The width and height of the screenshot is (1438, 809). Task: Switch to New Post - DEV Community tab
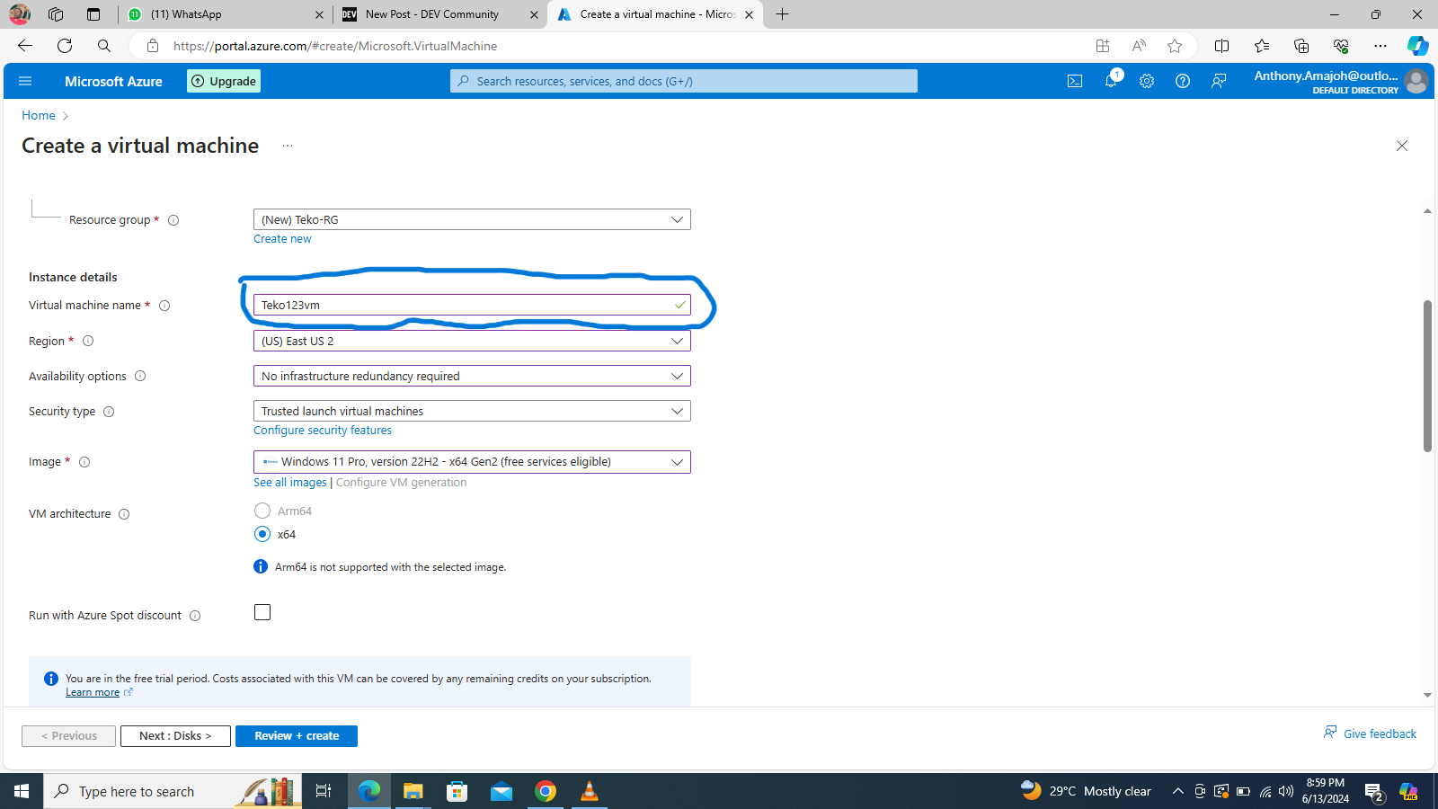(439, 14)
